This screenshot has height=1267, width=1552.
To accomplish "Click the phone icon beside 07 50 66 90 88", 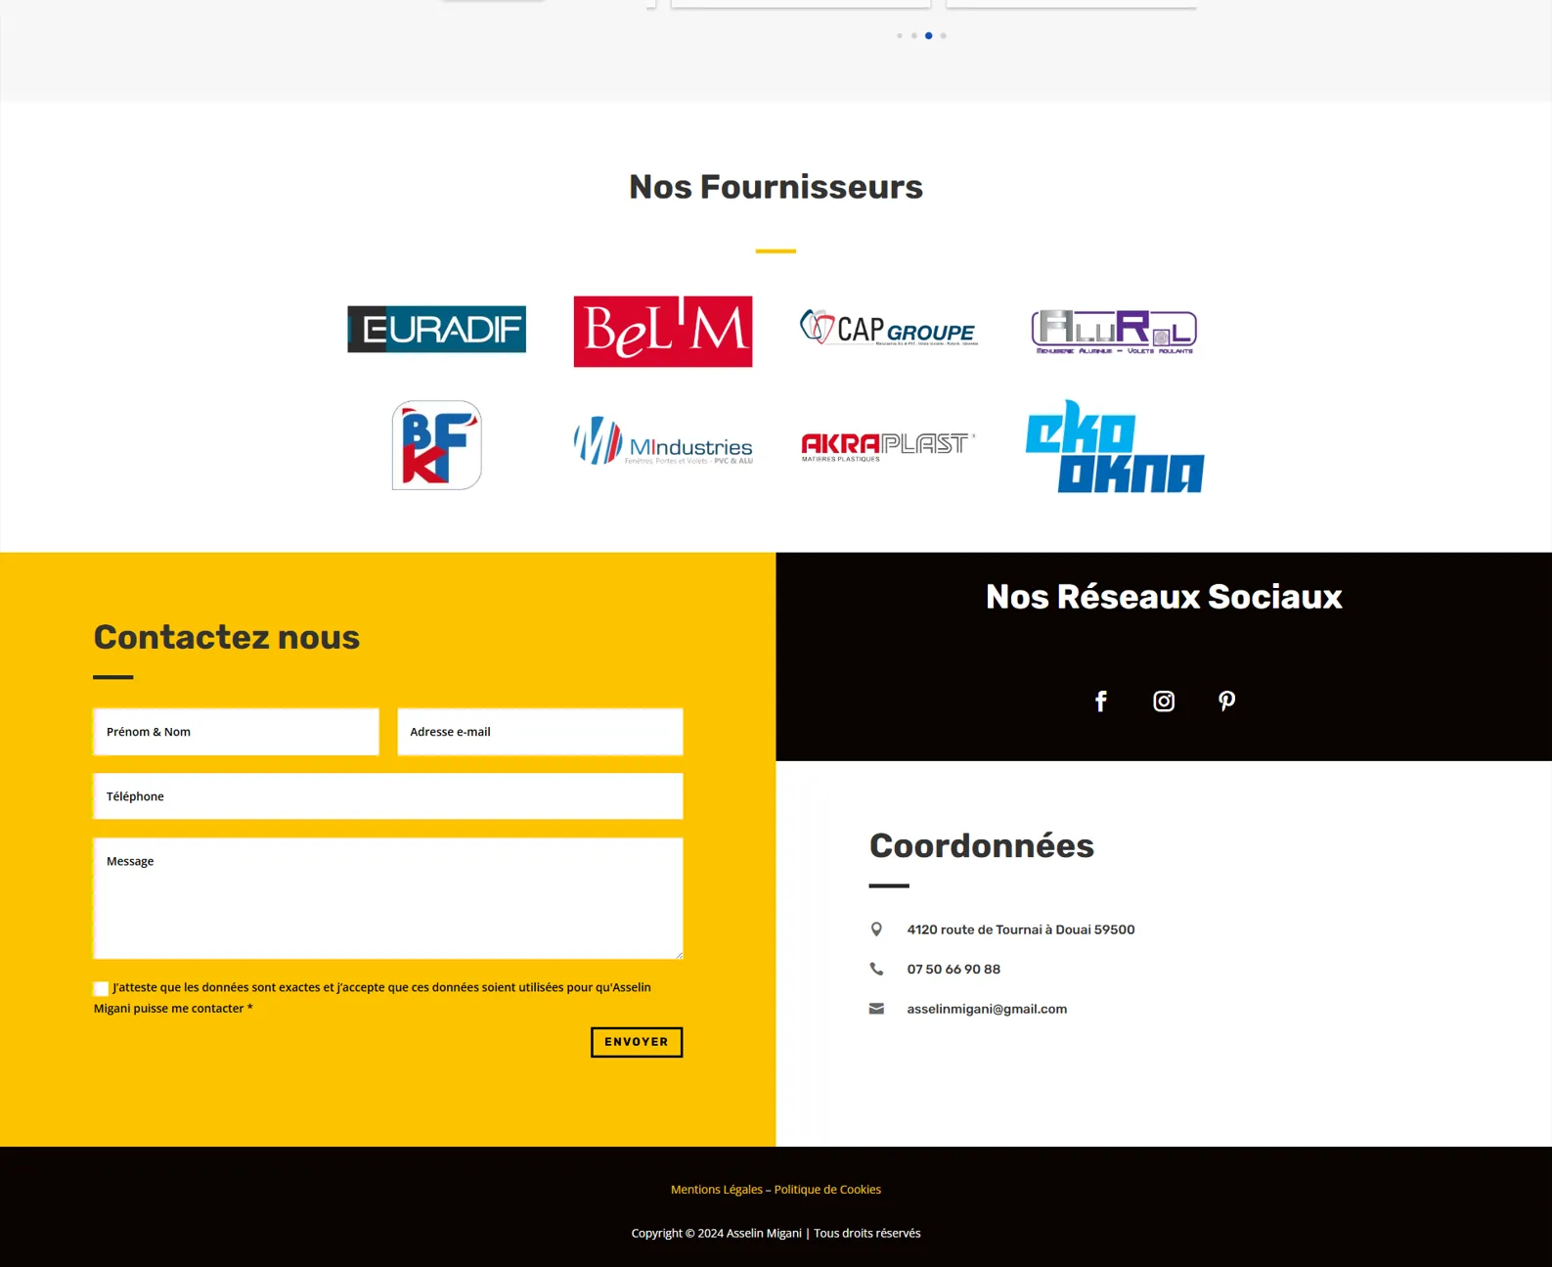I will [876, 969].
